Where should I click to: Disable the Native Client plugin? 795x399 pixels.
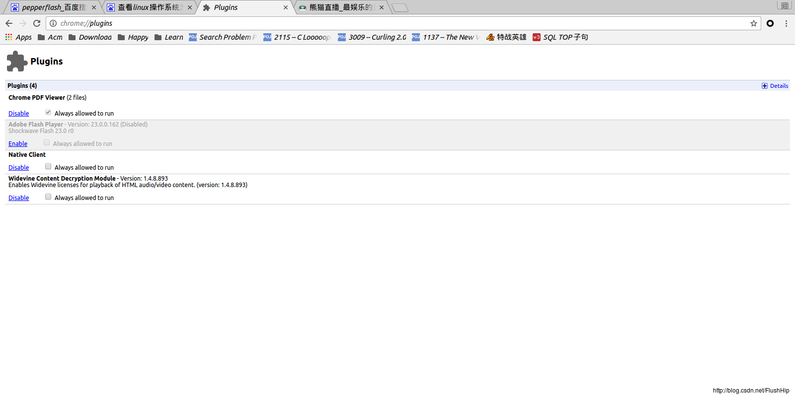coord(19,168)
